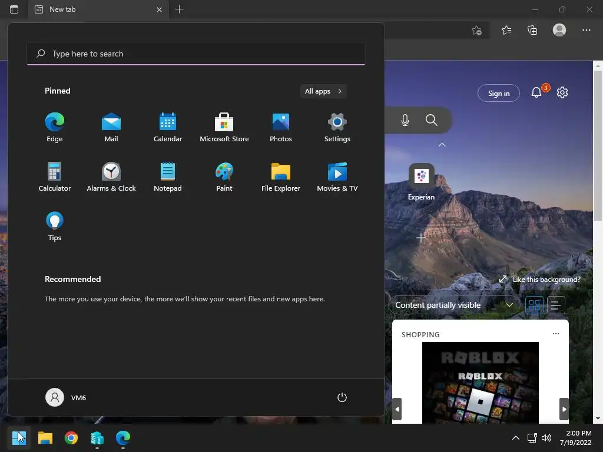The height and width of the screenshot is (452, 603).
Task: Open the network status tray icon
Action: (532, 438)
